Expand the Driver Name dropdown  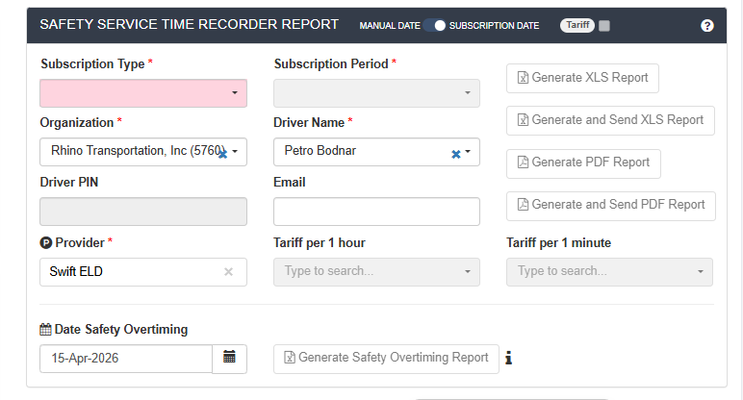[x=468, y=152]
